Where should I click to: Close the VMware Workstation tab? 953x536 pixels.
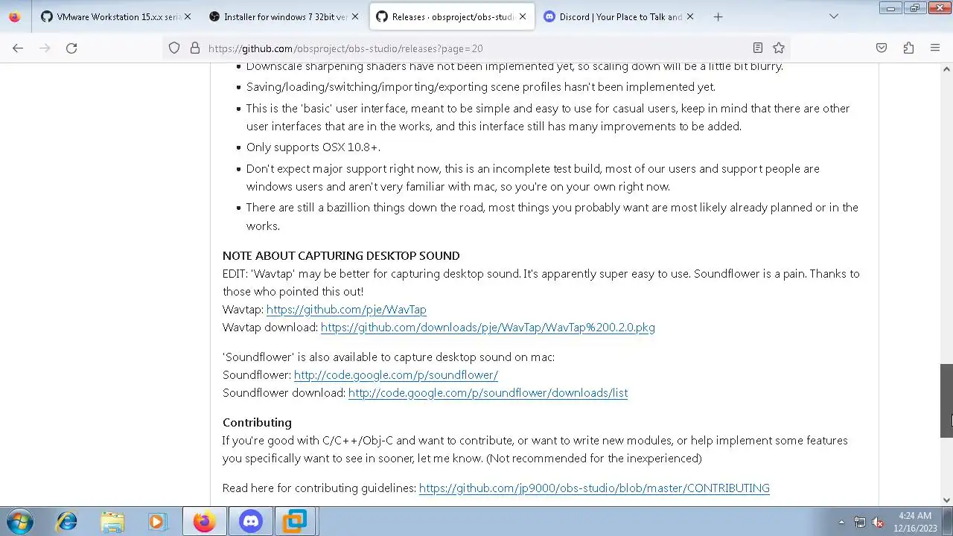(187, 16)
